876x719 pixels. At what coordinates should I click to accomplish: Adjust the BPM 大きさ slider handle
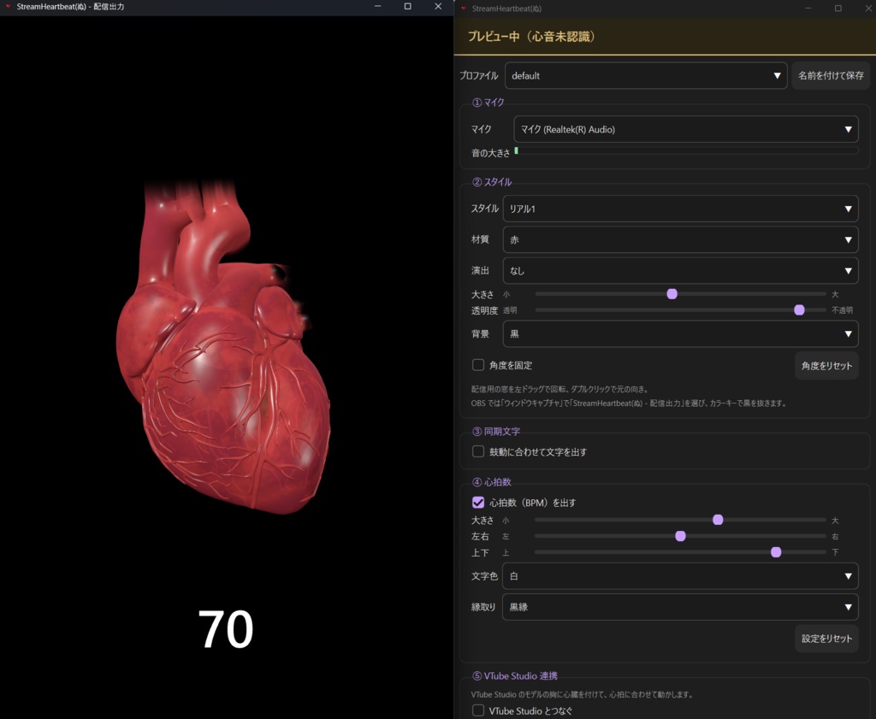(x=718, y=520)
